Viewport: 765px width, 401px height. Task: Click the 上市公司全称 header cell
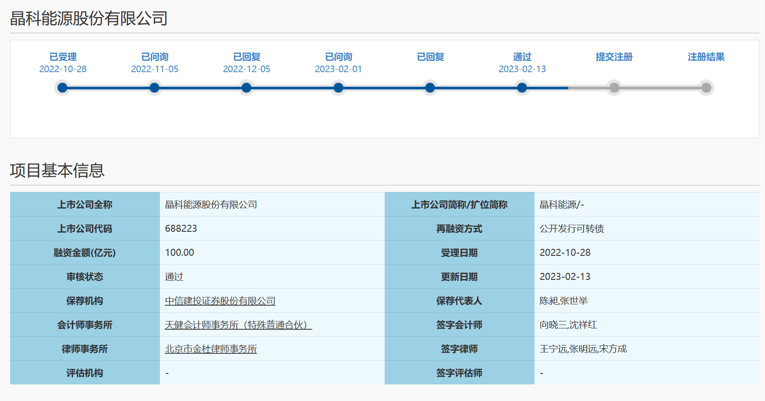click(85, 205)
